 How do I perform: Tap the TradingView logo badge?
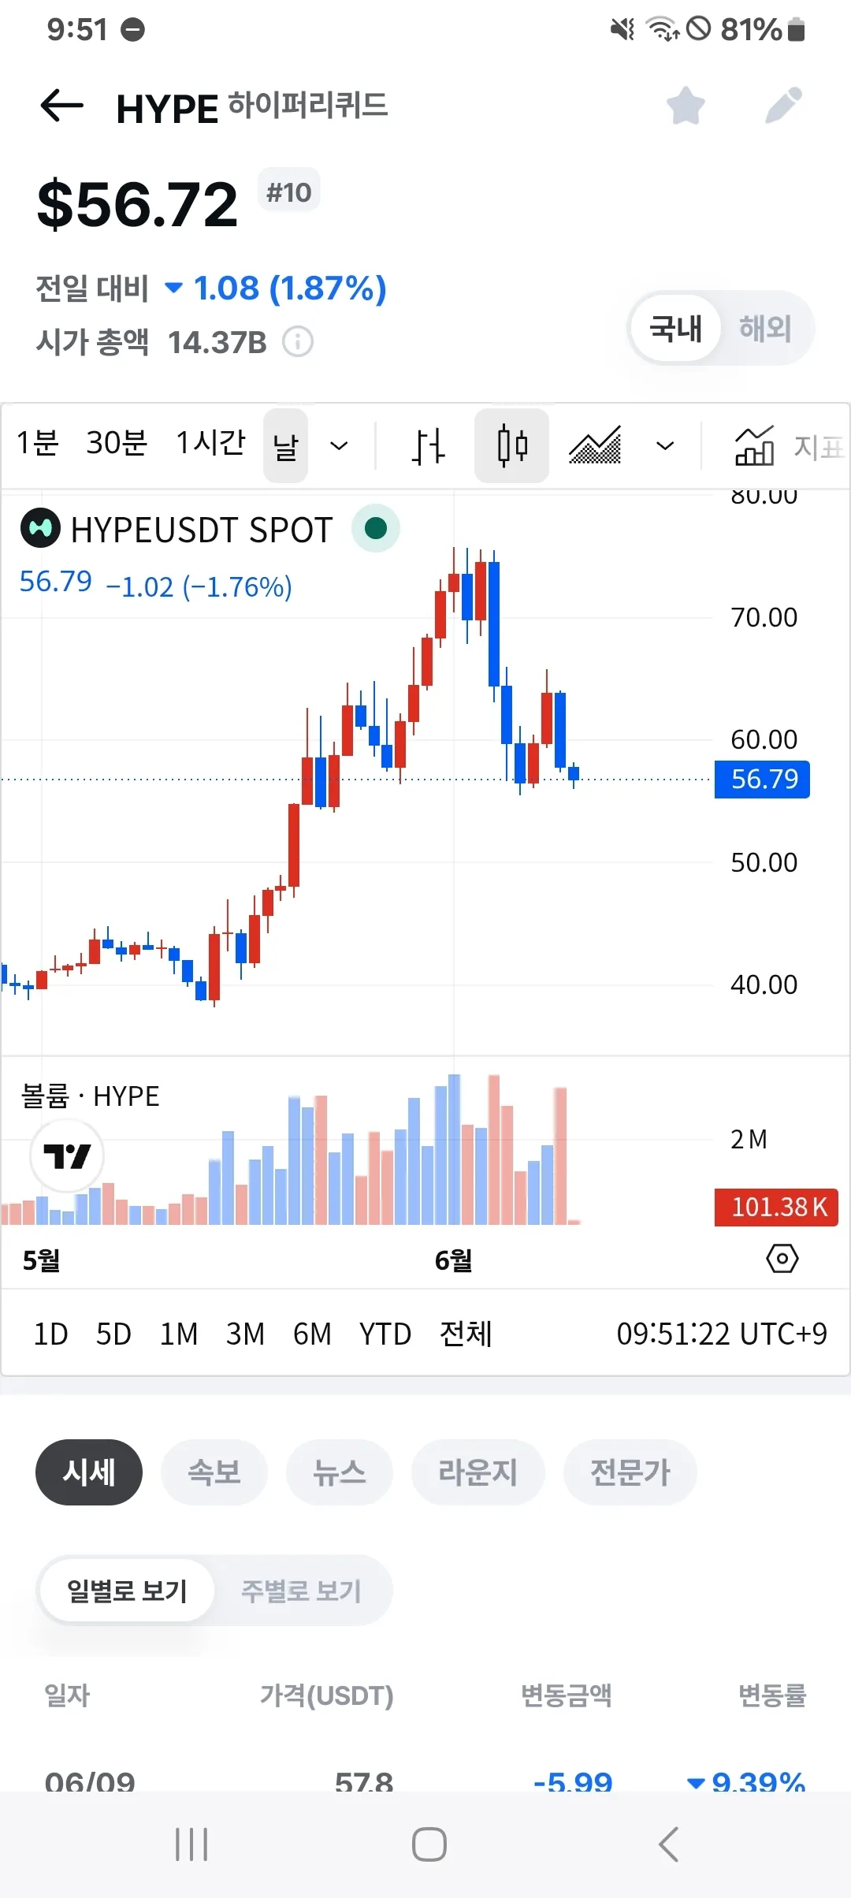pos(67,1156)
